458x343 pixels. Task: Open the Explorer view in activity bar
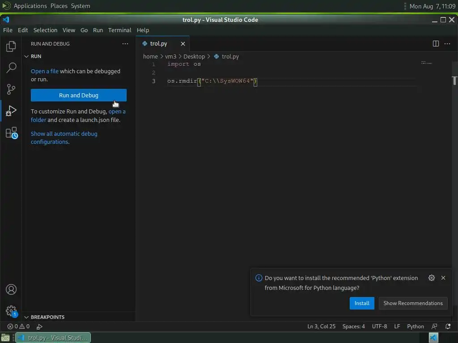[x=11, y=46]
